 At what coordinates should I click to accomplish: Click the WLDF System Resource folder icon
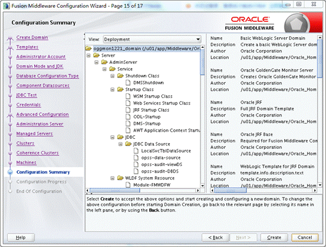click(x=120, y=178)
